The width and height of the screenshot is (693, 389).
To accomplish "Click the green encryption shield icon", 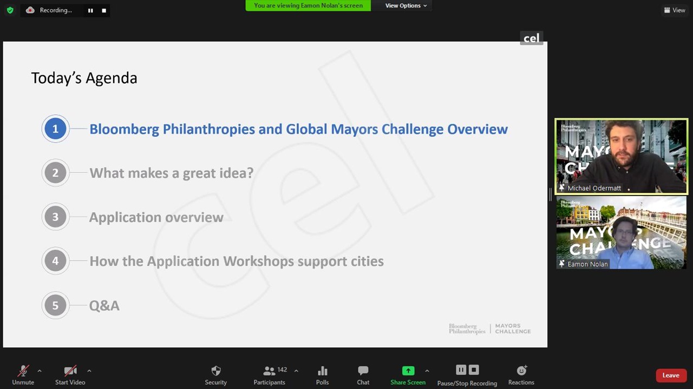I will (x=10, y=10).
